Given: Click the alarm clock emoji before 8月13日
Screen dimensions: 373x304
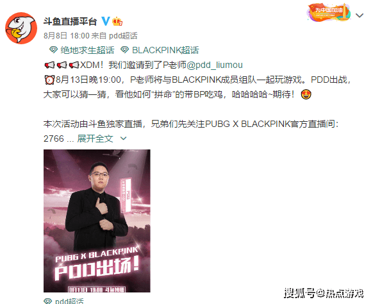Looking at the screenshot, I should coord(49,80).
